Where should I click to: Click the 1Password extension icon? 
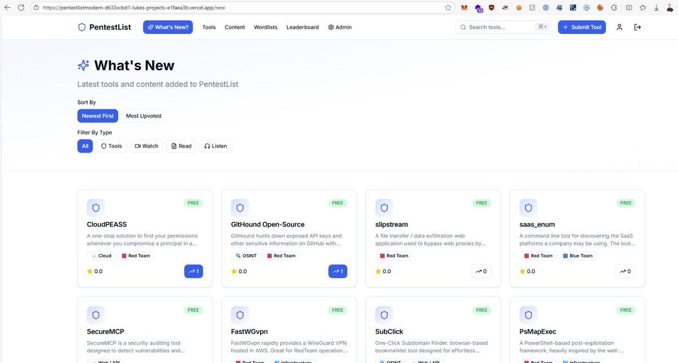[546, 8]
